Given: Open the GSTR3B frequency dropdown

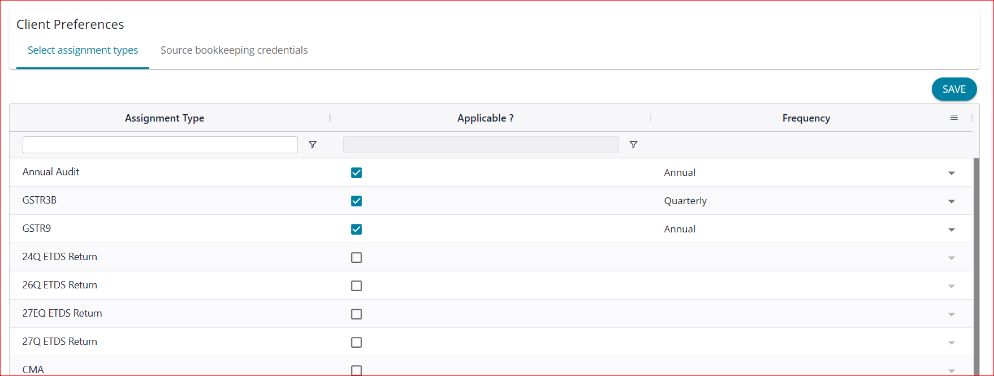Looking at the screenshot, I should (x=952, y=201).
